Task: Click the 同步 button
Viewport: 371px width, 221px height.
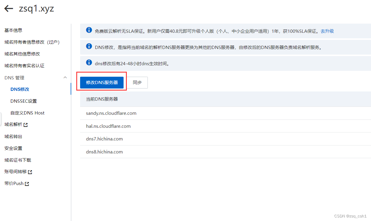Action: 137,83
